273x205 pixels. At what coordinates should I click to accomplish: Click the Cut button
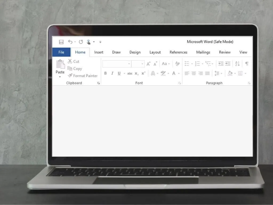point(74,61)
